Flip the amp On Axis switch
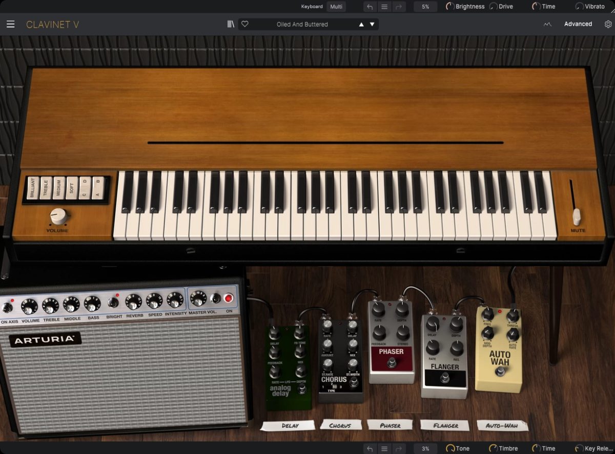The height and width of the screenshot is (454, 615). pyautogui.click(x=7, y=308)
